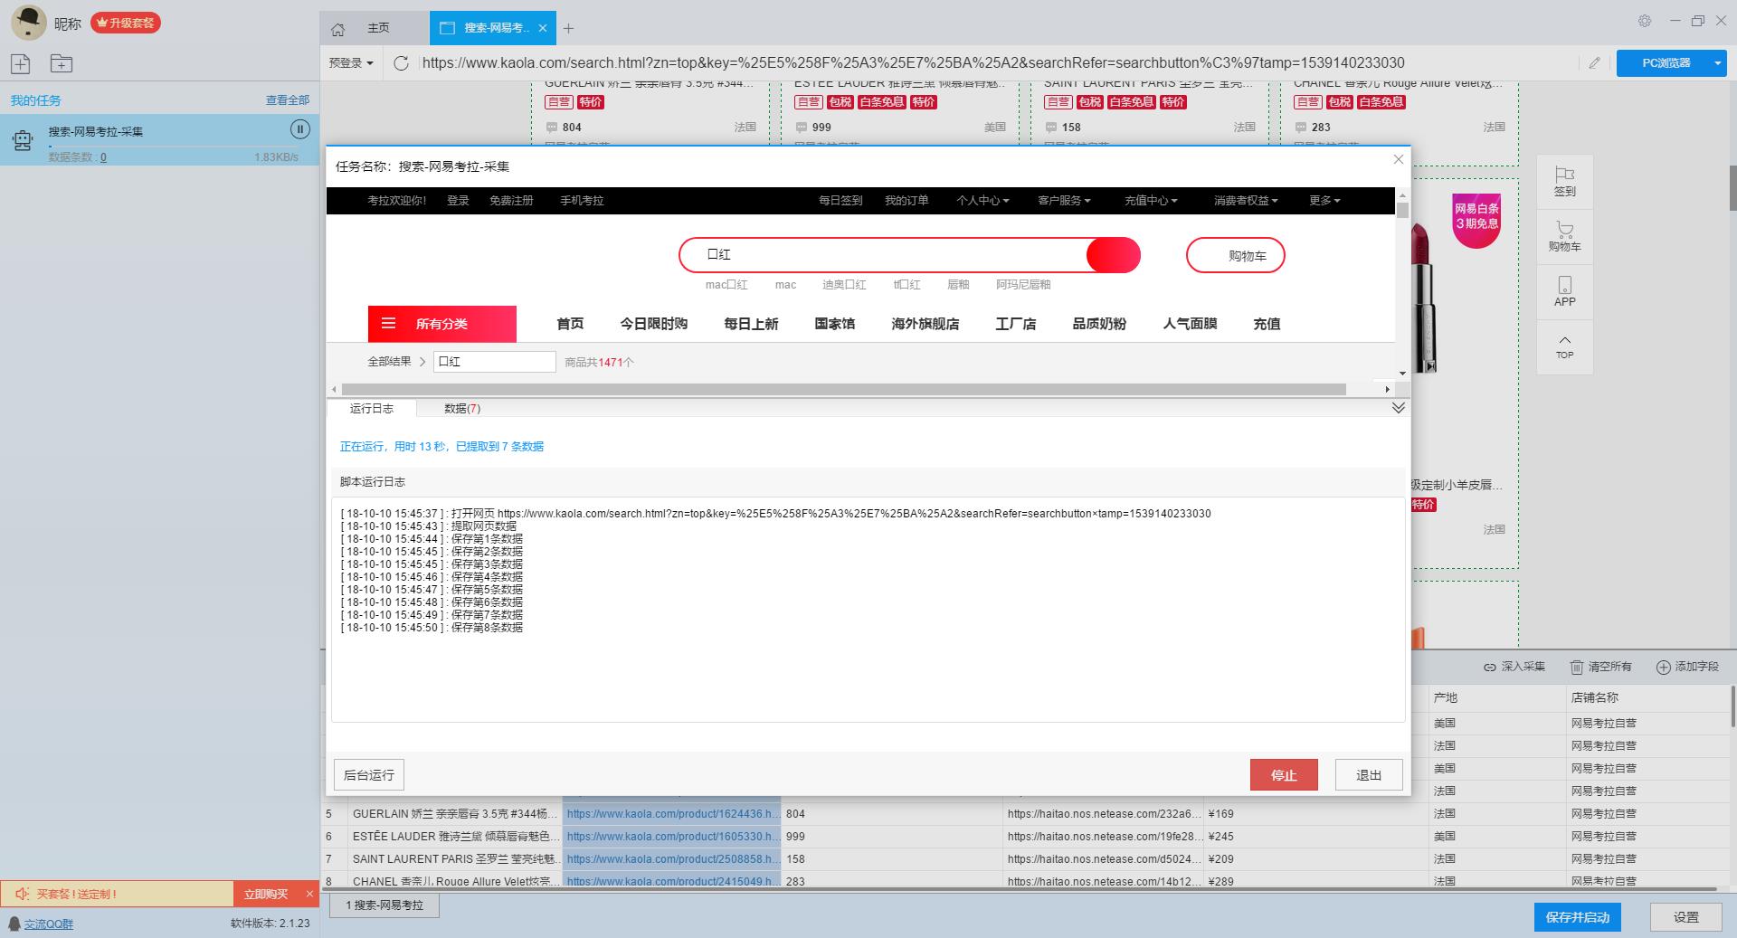Click the horizontal scrollbar of embedded page
This screenshot has width=1737, height=938.
844,389
